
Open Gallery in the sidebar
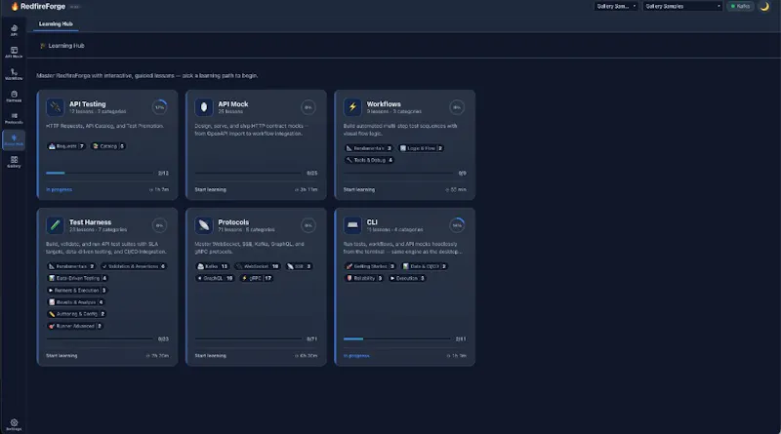pyautogui.click(x=14, y=162)
